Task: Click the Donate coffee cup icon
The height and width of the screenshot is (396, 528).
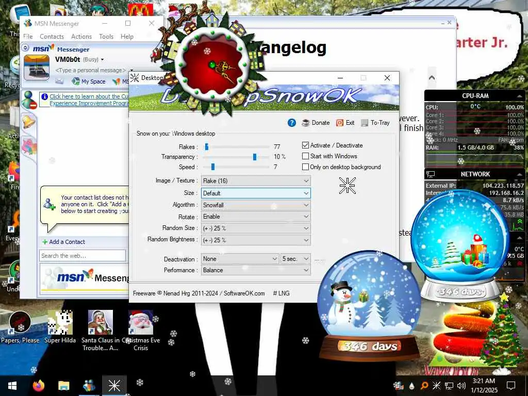Action: click(x=306, y=123)
